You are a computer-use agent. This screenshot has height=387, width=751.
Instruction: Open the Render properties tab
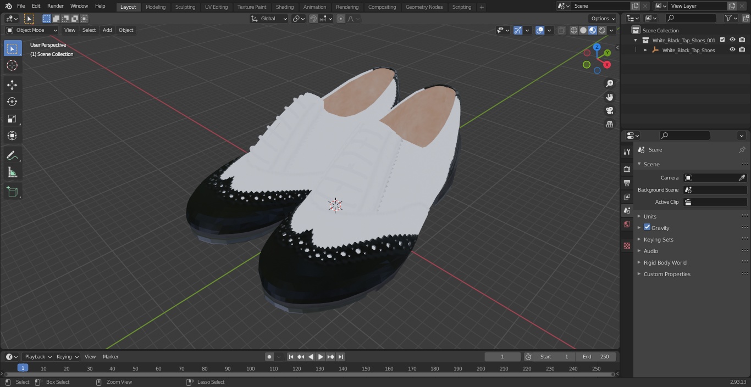627,169
